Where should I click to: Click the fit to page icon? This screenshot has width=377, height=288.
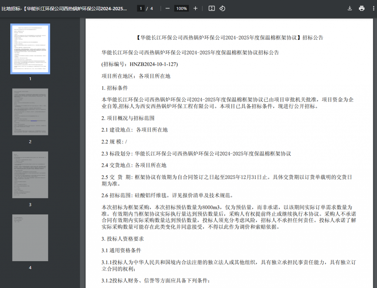212,8
